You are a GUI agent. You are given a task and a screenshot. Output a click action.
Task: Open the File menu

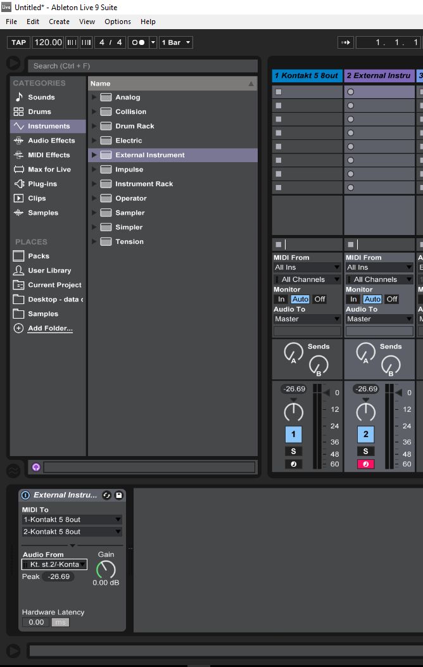tap(11, 22)
